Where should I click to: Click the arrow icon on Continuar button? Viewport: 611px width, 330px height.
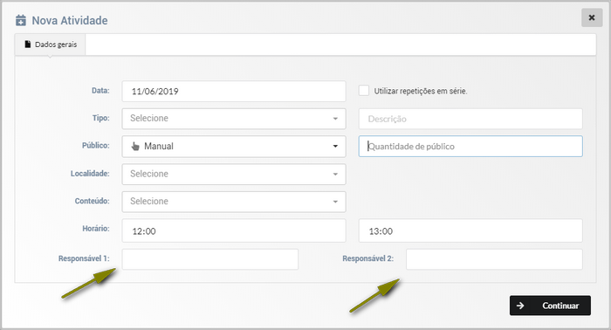point(520,306)
